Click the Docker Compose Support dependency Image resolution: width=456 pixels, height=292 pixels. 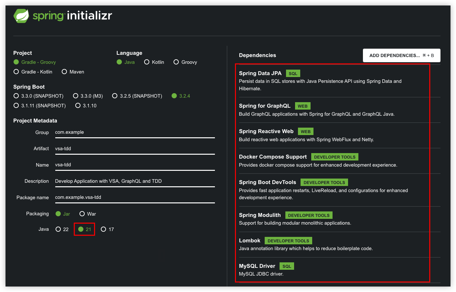[x=339, y=161]
